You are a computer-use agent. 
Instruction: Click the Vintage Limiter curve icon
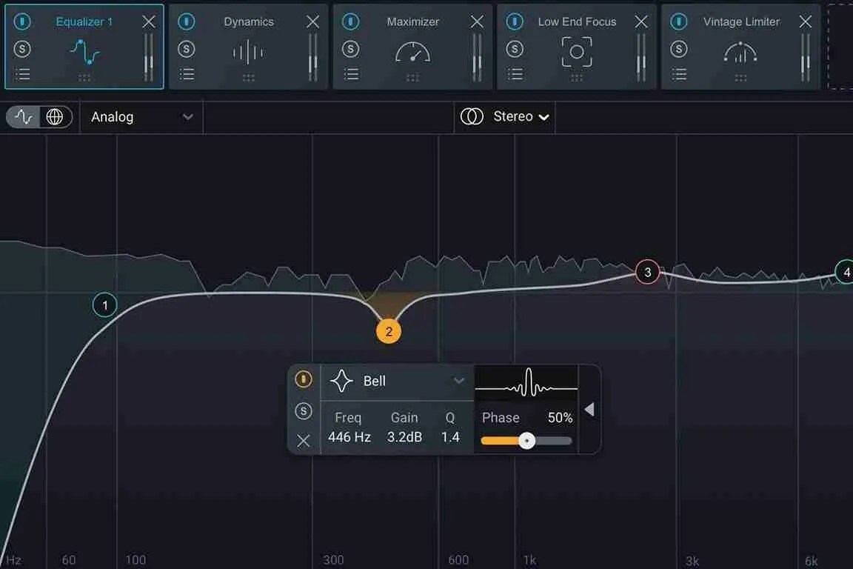(740, 52)
